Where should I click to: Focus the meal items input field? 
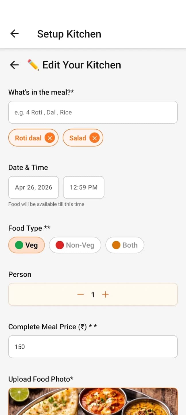tap(93, 112)
